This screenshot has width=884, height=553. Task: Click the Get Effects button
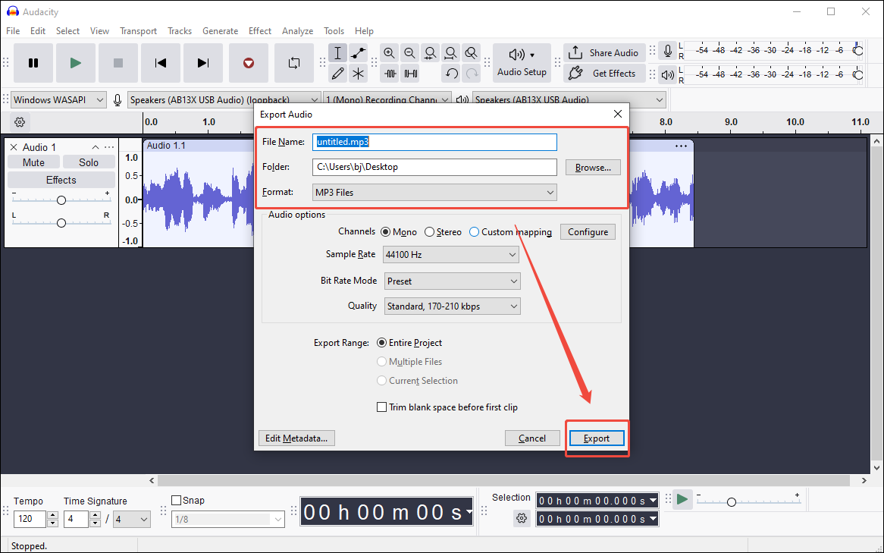tap(604, 73)
